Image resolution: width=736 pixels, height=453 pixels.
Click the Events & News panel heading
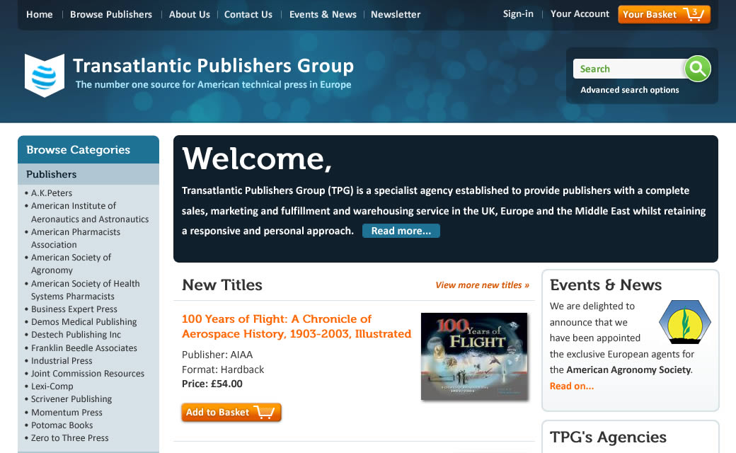(x=606, y=285)
